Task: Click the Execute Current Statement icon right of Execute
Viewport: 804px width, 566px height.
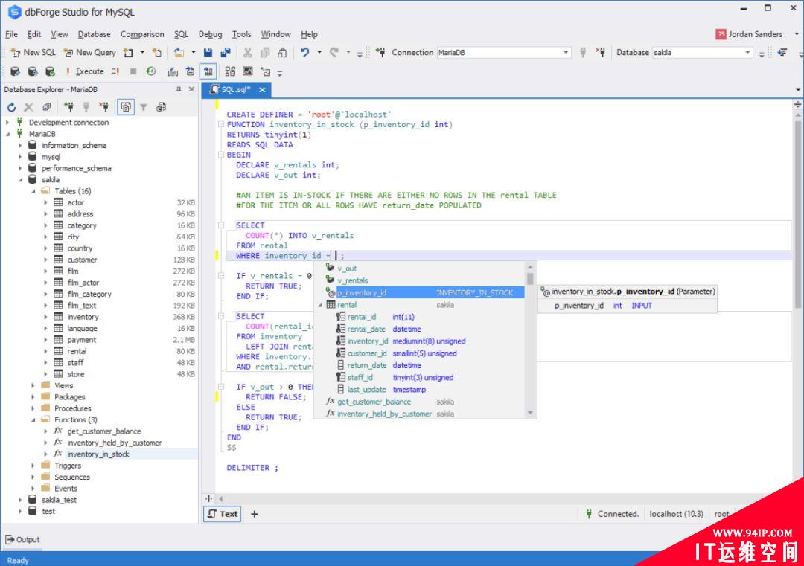Action: click(x=115, y=71)
